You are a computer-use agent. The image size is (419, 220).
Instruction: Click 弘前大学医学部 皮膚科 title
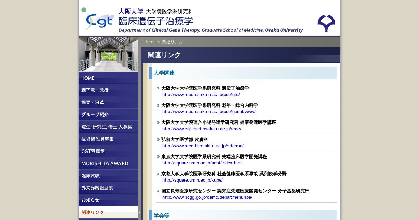coord(185,140)
